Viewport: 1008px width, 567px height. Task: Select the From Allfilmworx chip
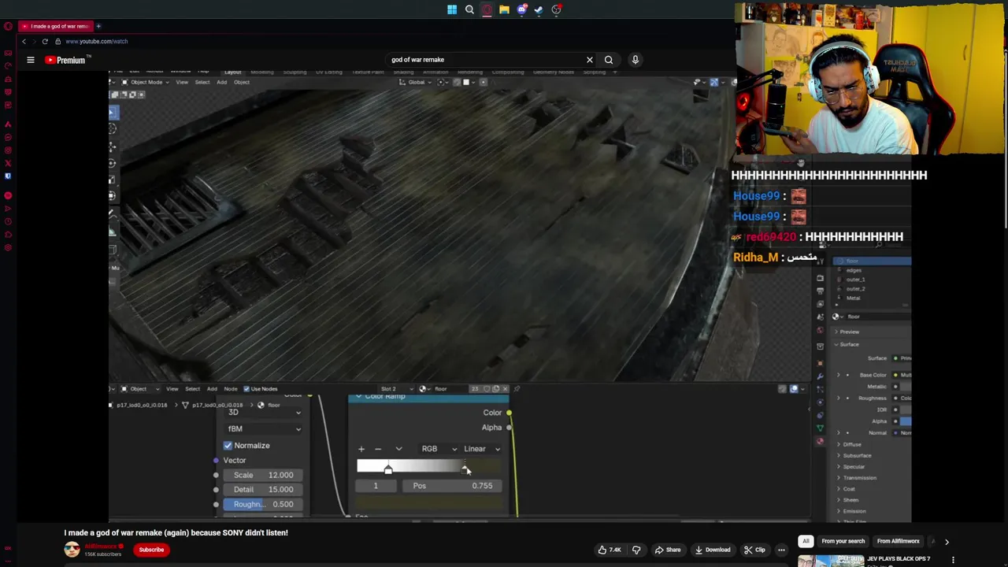899,542
